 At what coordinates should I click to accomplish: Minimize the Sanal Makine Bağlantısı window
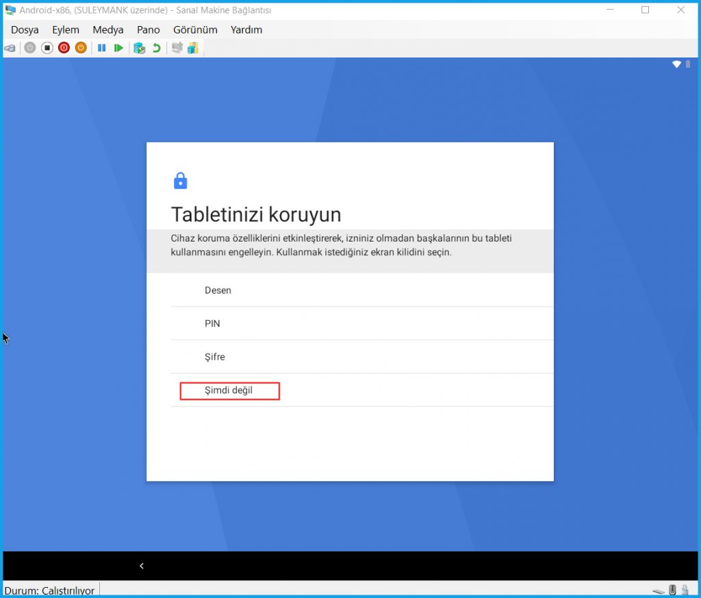(x=610, y=10)
